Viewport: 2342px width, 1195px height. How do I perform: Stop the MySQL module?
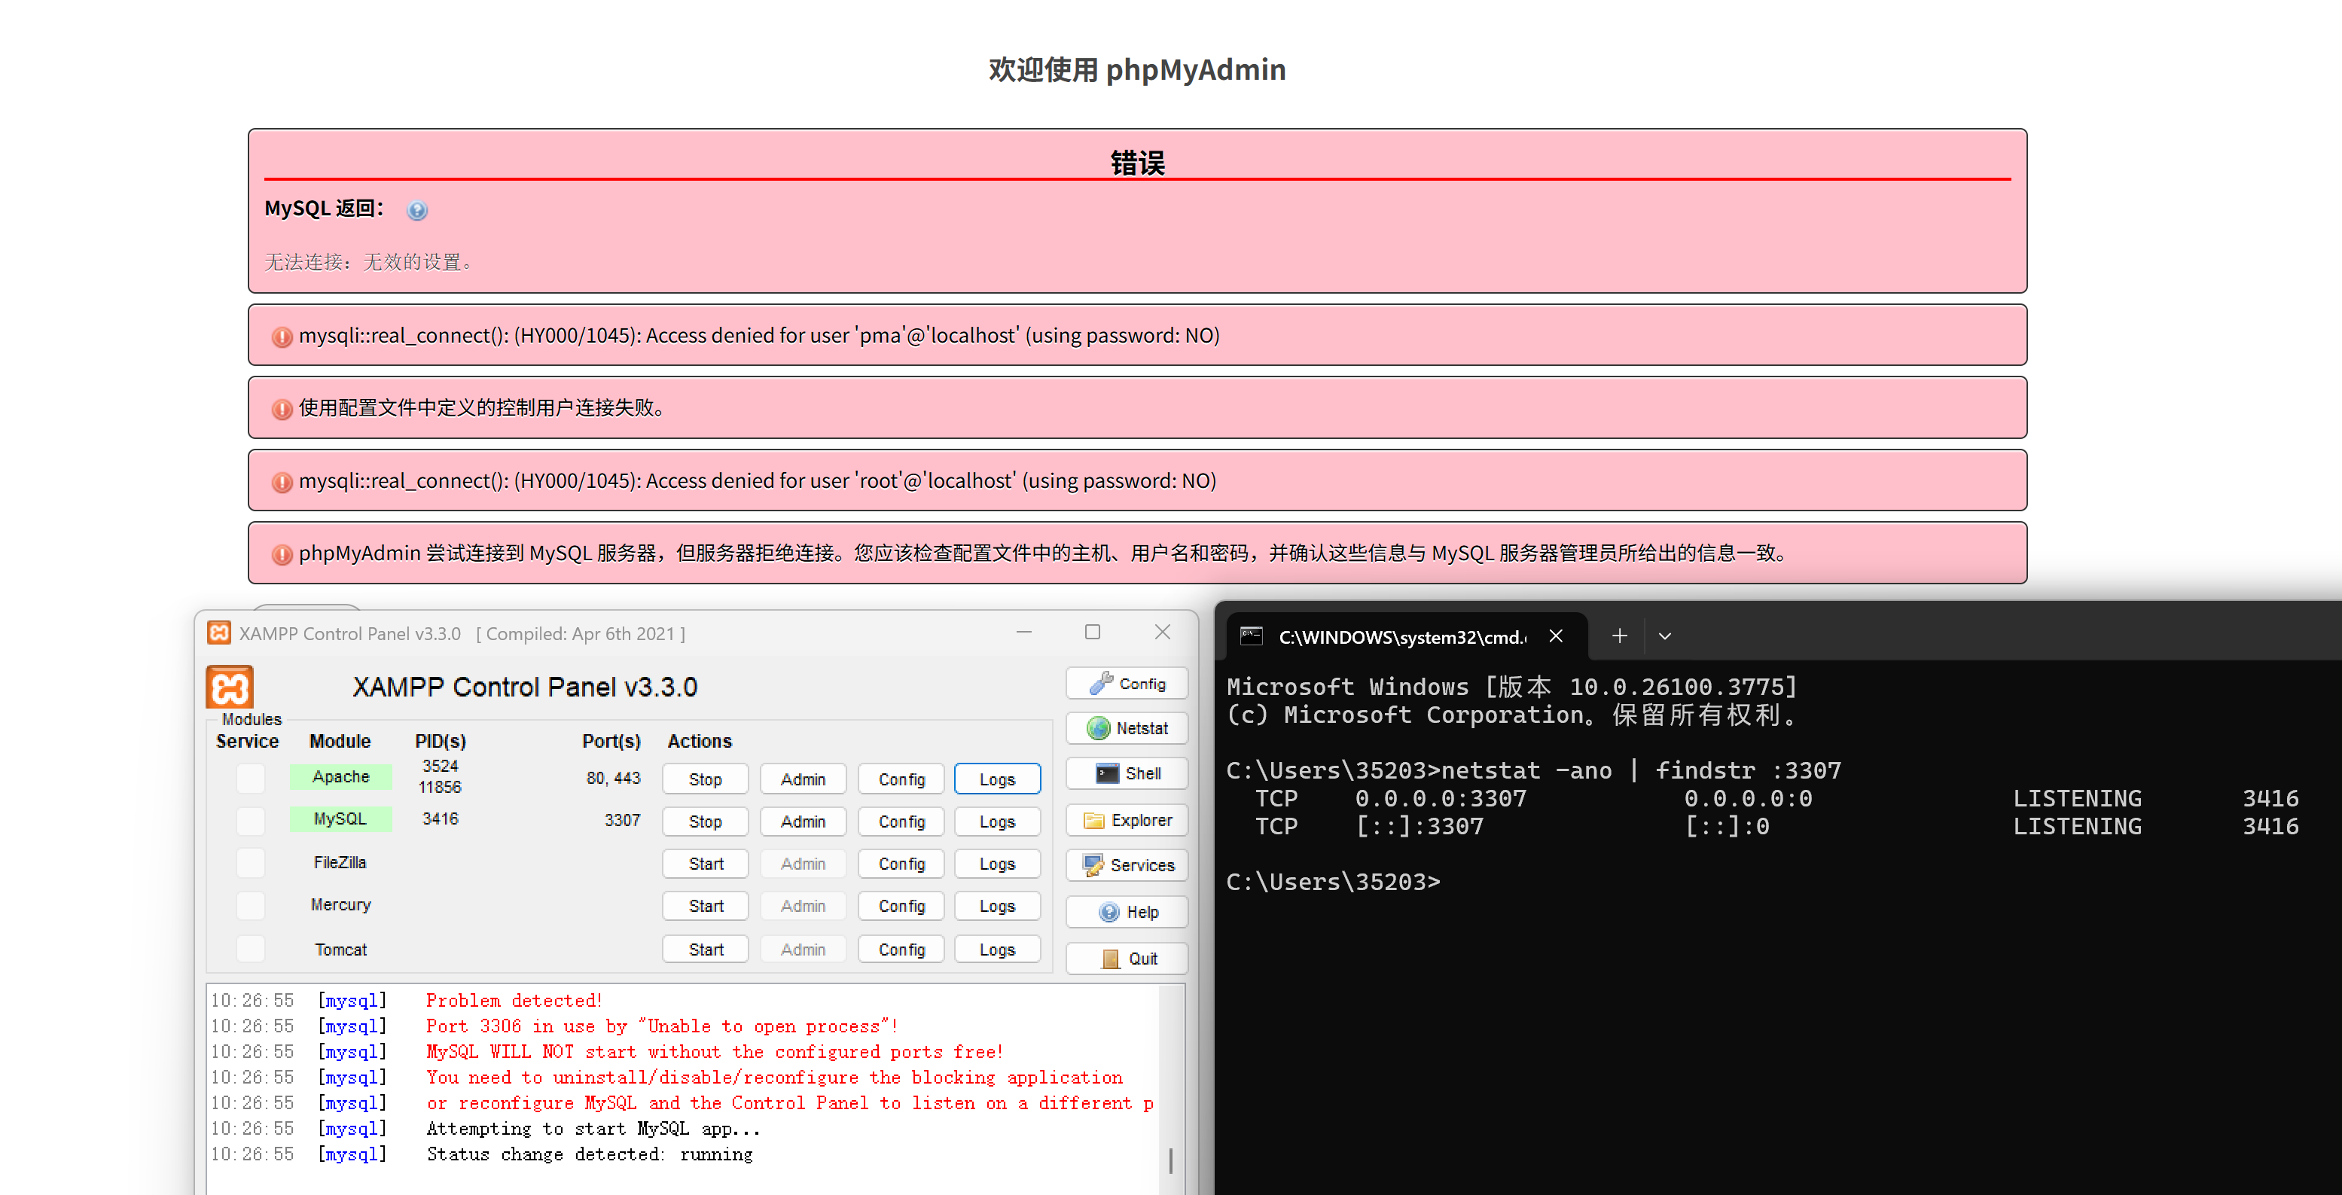pos(705,822)
